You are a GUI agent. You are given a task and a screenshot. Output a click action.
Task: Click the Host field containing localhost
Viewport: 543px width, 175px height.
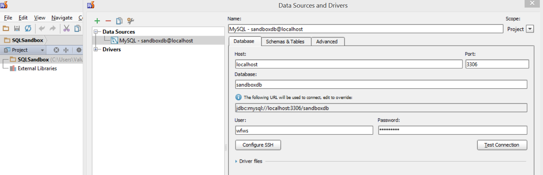(349, 64)
